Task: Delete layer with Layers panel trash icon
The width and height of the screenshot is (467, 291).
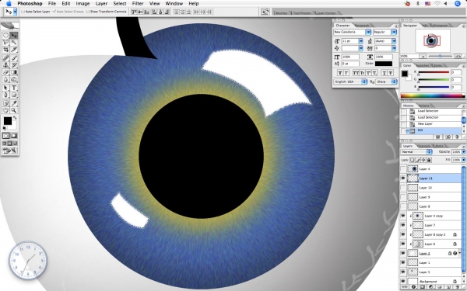Action: (x=457, y=287)
